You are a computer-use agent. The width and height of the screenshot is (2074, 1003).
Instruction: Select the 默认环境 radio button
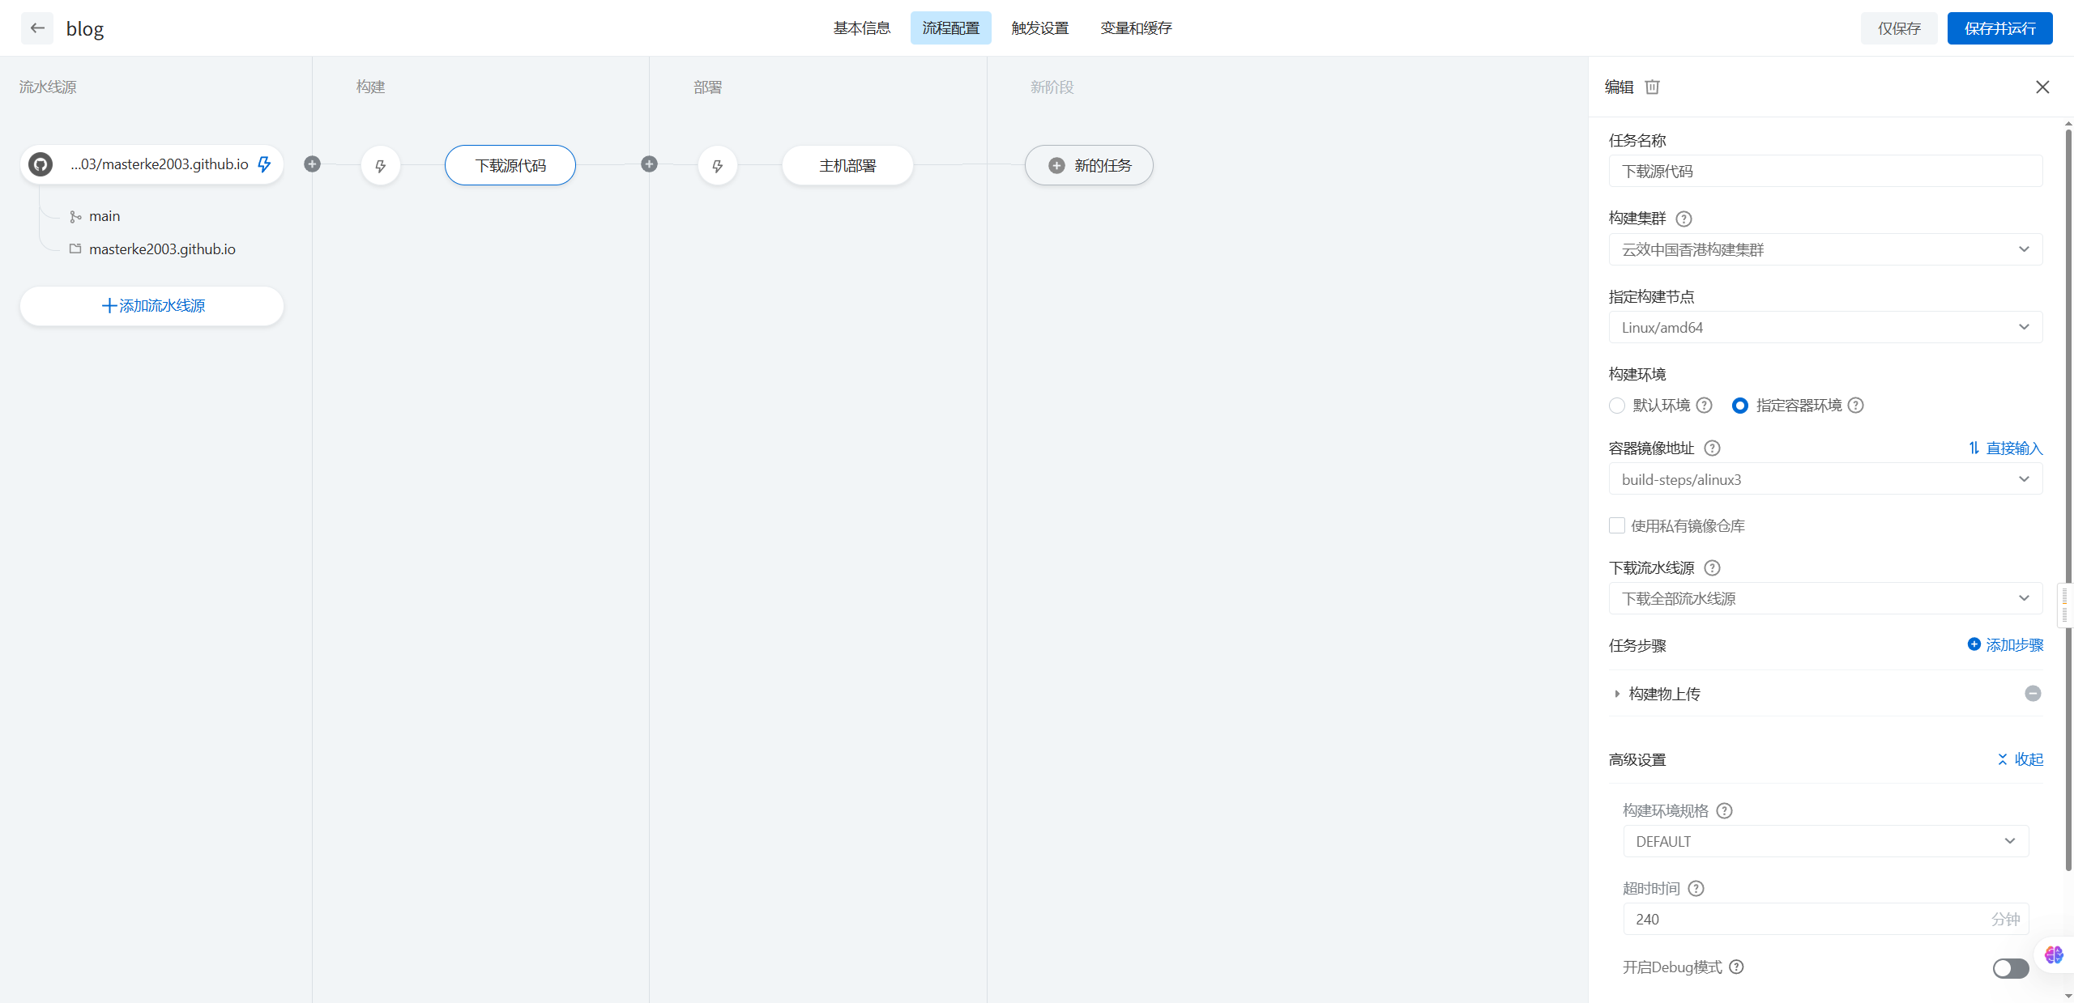[1617, 406]
